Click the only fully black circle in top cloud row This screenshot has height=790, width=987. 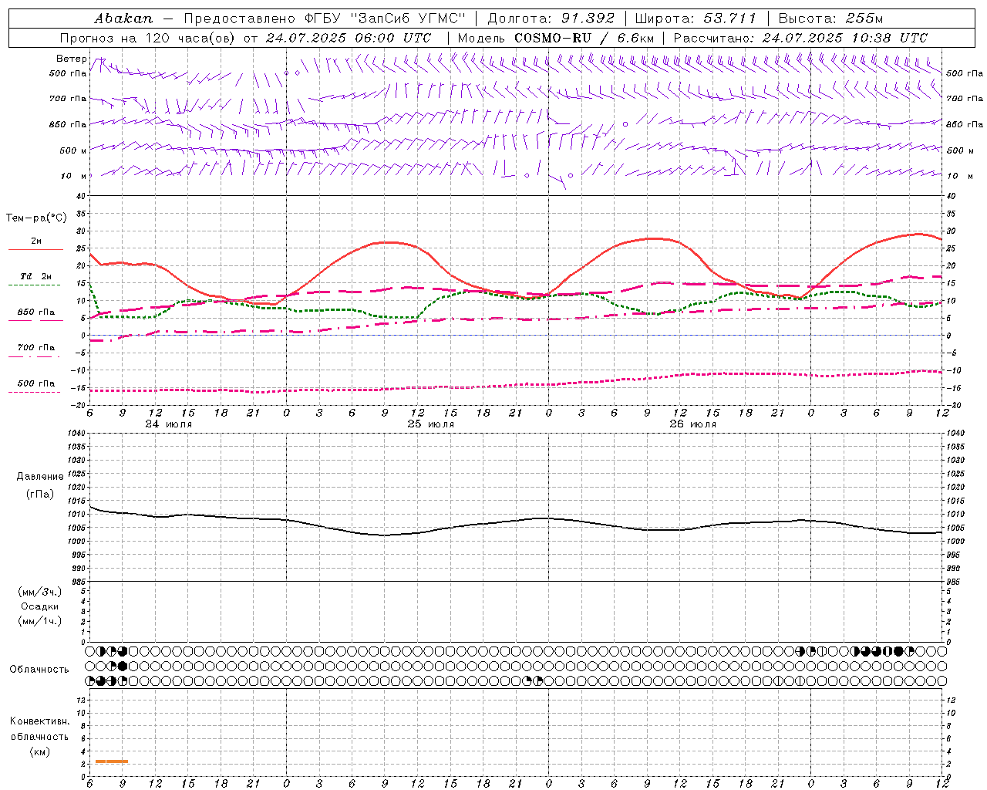[x=898, y=651]
